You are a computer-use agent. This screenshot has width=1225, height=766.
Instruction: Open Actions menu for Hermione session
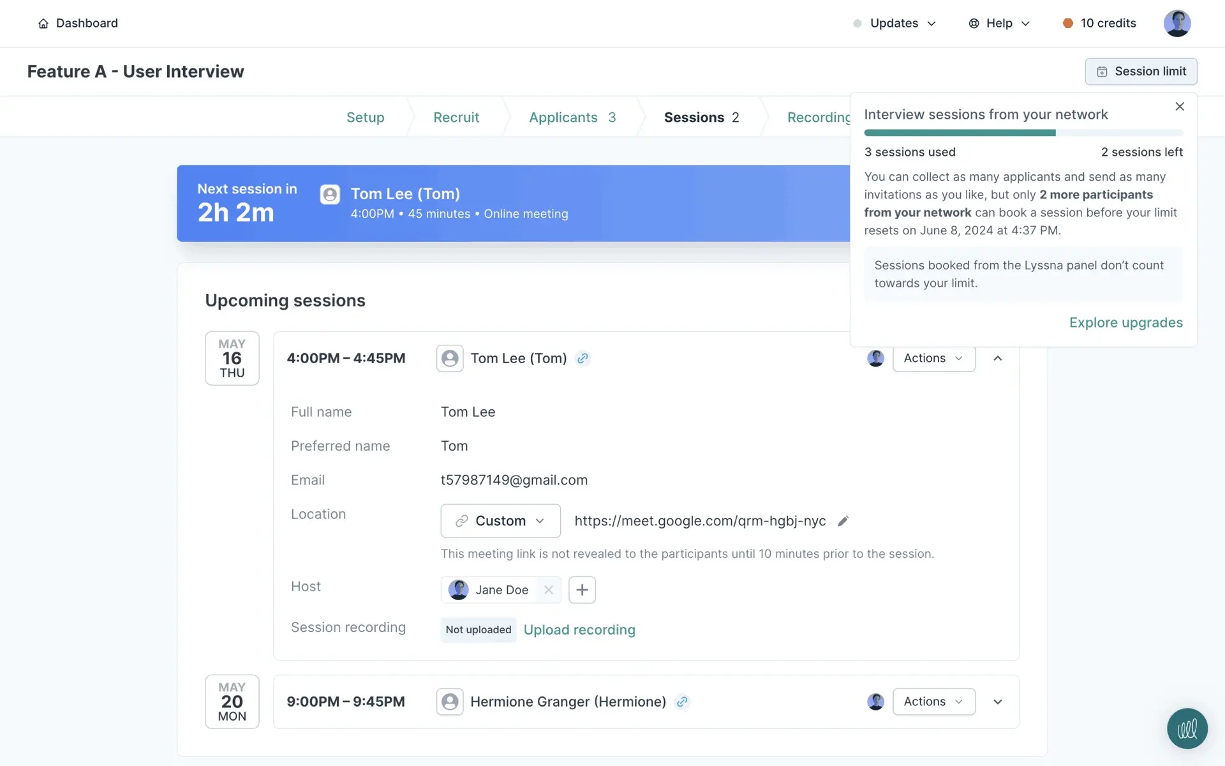(x=933, y=702)
